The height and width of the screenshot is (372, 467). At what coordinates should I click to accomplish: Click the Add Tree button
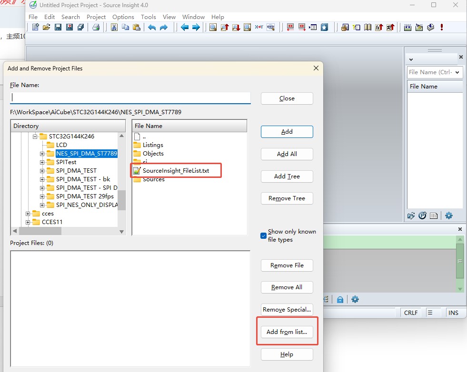coord(287,176)
